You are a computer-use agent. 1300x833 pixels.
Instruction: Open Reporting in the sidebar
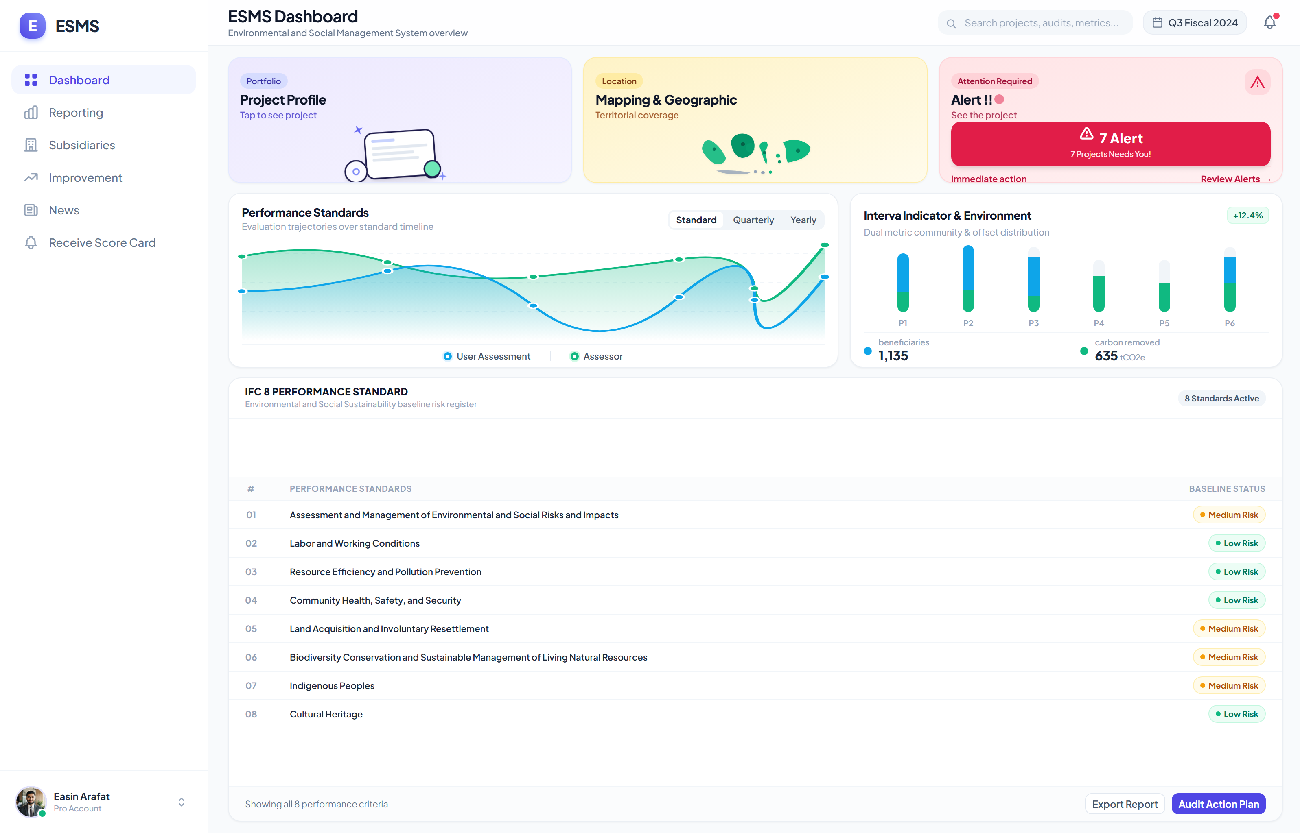point(104,113)
